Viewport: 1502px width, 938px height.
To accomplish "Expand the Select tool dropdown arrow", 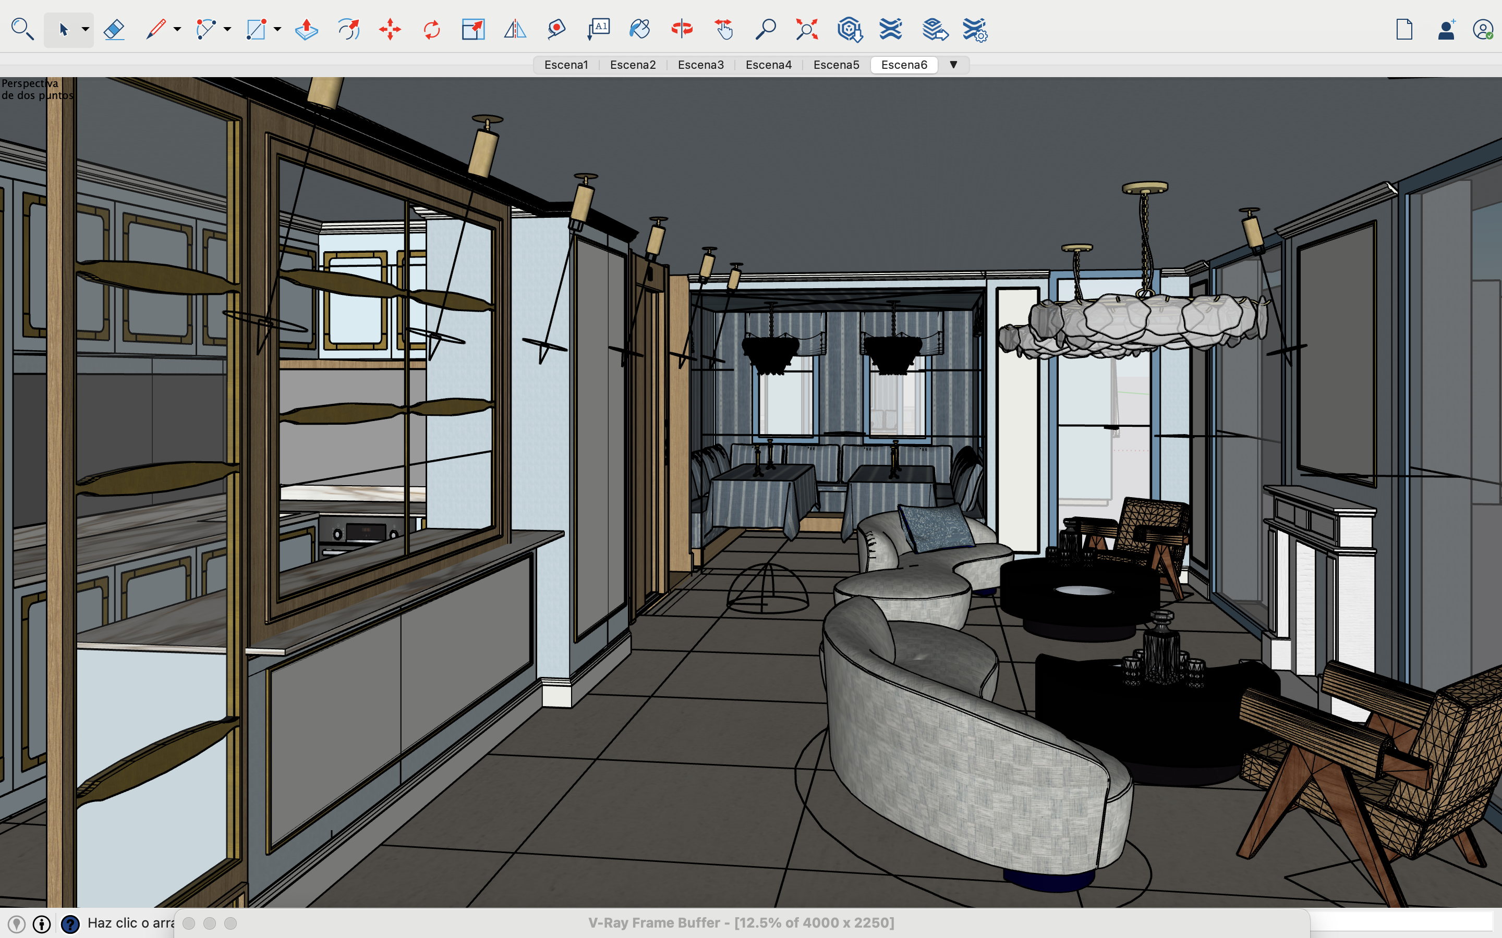I will [x=86, y=29].
